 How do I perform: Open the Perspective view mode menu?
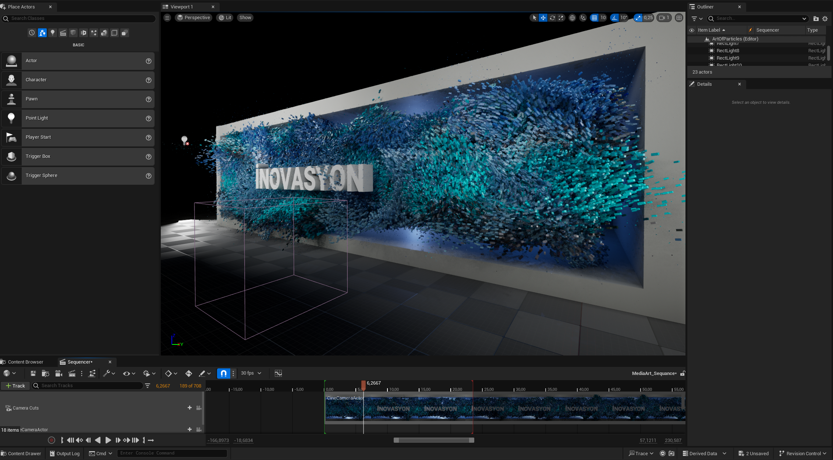(x=194, y=18)
